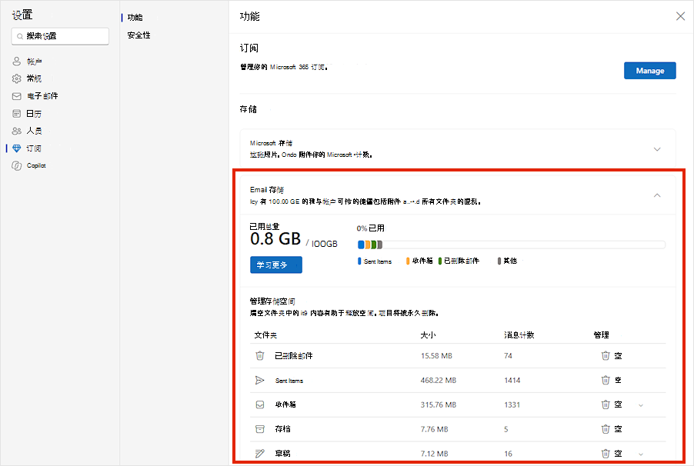Click the 草稿 pencil drafts icon

click(260, 453)
